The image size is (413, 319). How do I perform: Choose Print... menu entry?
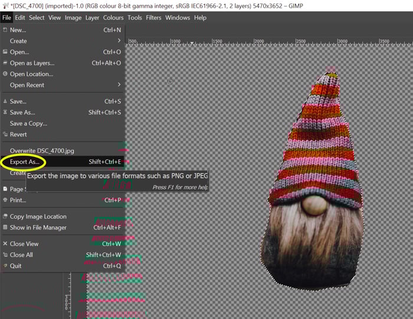[x=62, y=200]
